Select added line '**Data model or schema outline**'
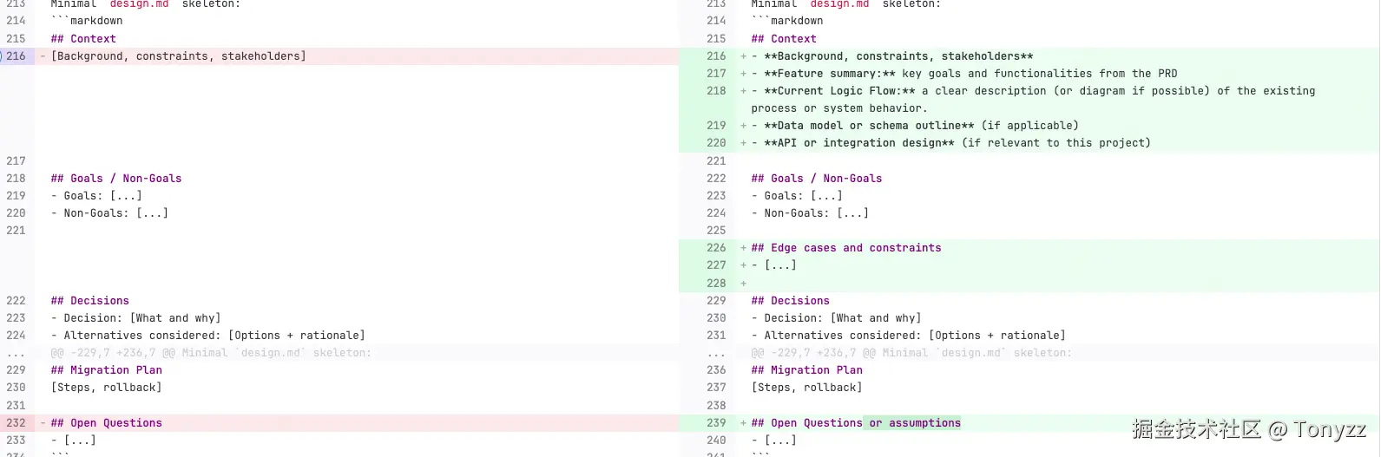 pyautogui.click(x=915, y=126)
